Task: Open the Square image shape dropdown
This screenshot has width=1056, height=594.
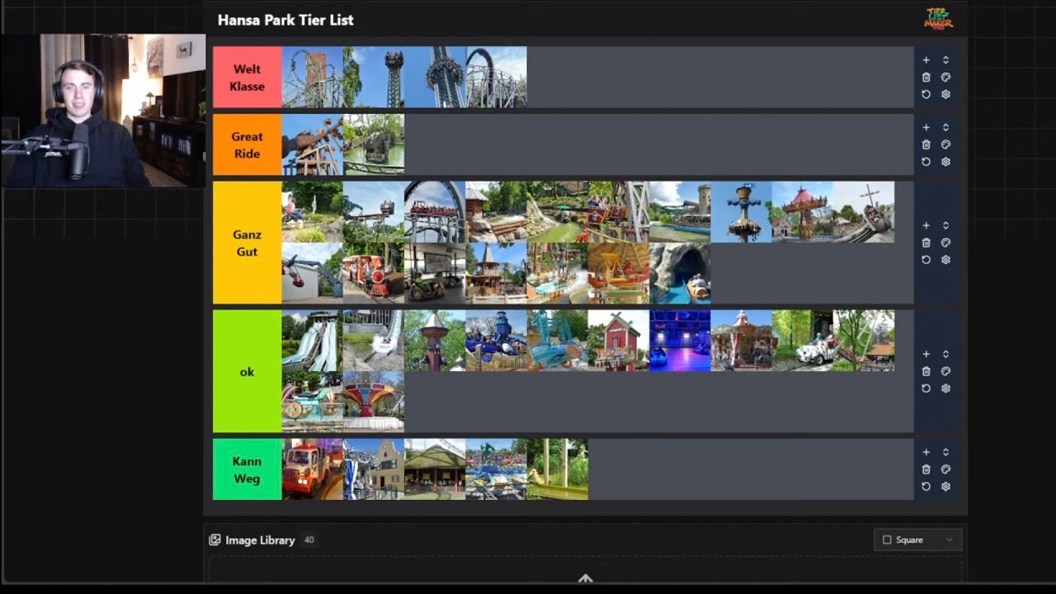Action: (917, 540)
